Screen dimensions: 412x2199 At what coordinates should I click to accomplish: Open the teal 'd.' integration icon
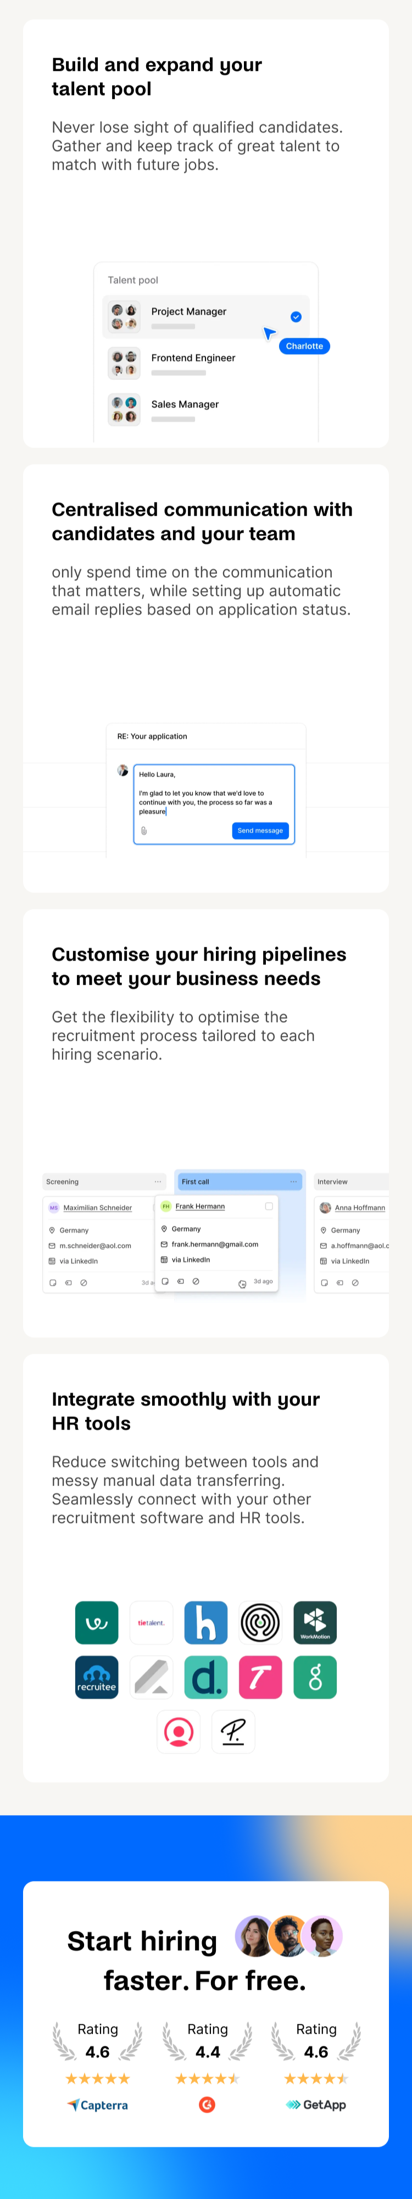click(205, 1677)
